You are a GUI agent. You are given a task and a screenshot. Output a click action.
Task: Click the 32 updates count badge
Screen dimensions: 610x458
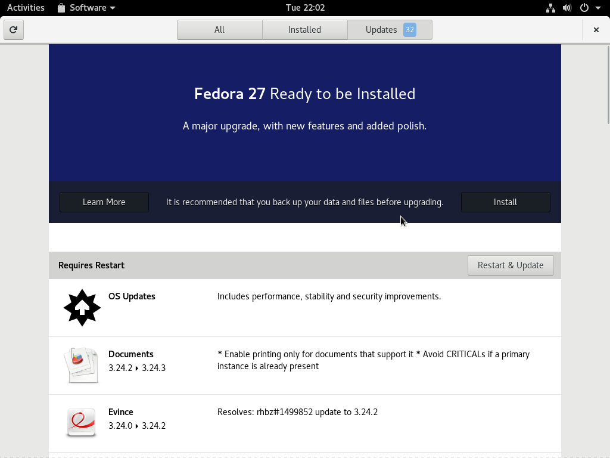[410, 30]
